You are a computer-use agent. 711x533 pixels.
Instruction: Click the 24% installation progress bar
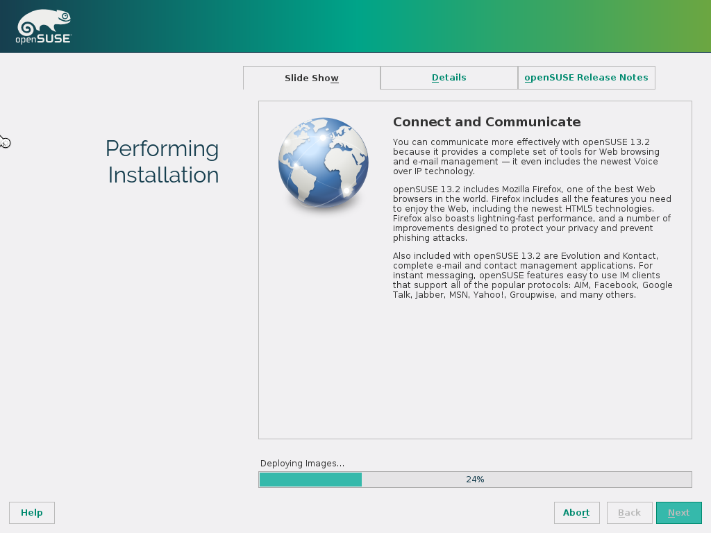[x=475, y=480]
